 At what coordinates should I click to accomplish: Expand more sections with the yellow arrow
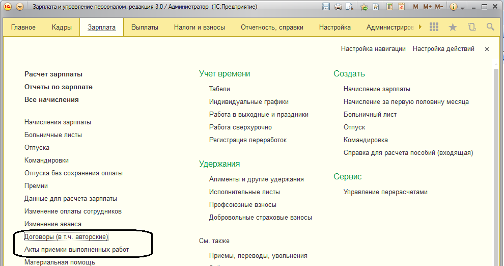[x=420, y=27]
